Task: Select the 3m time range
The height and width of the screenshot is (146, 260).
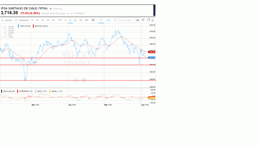Action: [48, 20]
